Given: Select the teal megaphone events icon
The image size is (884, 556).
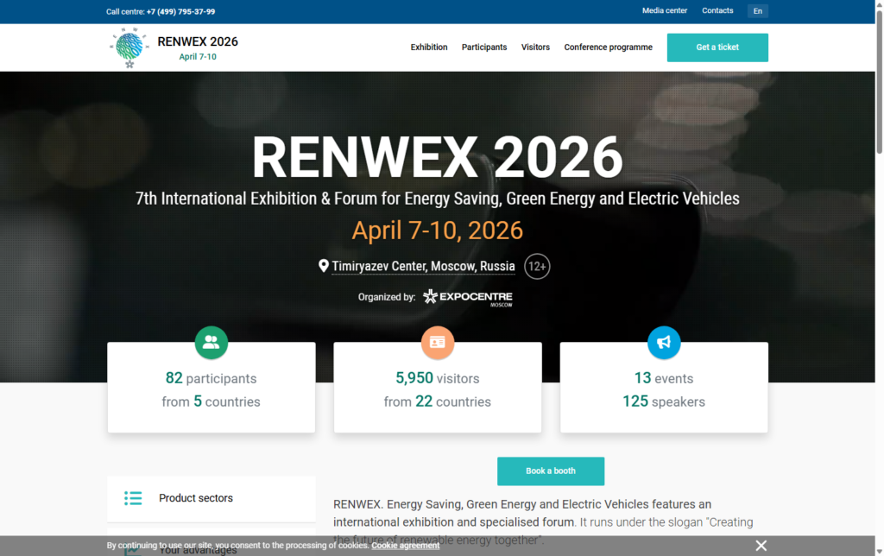Looking at the screenshot, I should (664, 342).
